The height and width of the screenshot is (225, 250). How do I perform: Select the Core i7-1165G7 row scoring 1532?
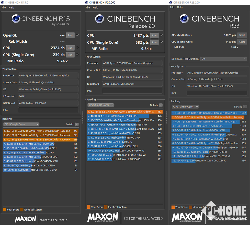tap(209, 113)
